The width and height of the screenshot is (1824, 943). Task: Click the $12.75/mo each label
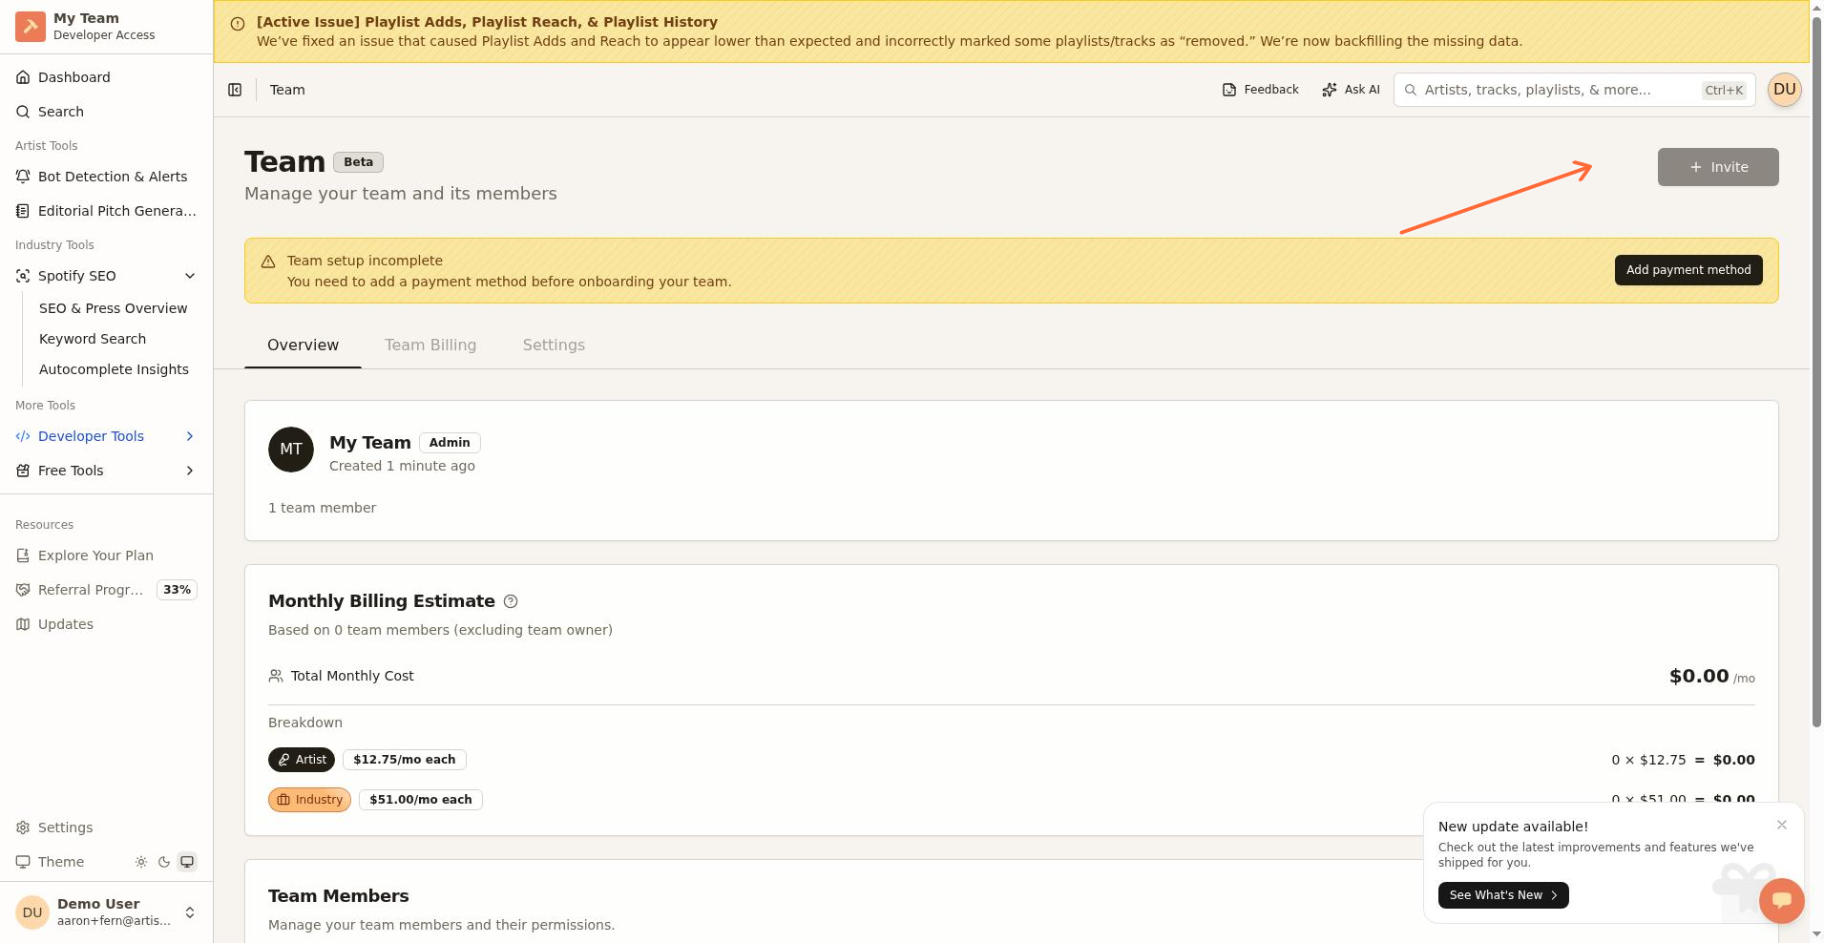coord(405,760)
